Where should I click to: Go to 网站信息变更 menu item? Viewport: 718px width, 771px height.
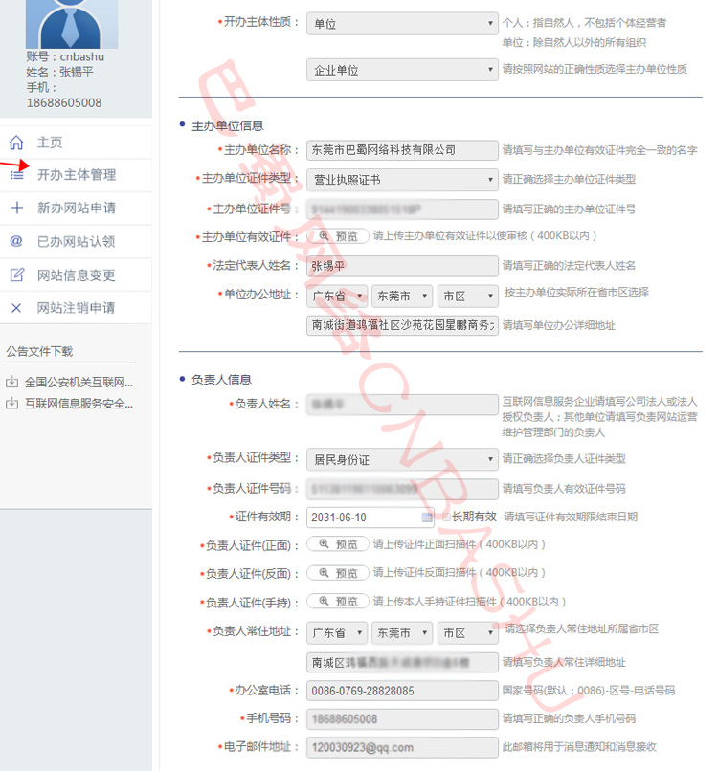coord(77,275)
